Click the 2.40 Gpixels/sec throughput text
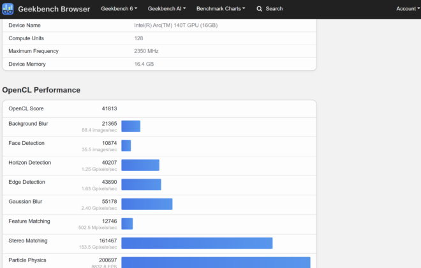421x268 pixels. tap(99, 208)
